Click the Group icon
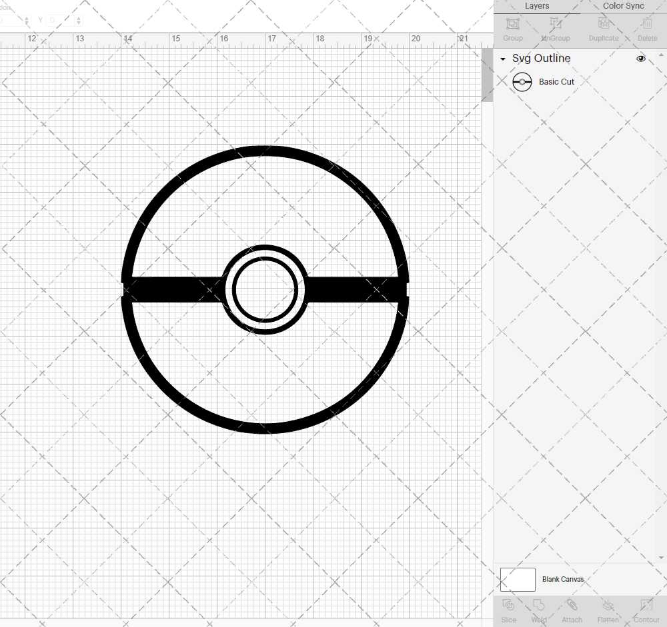 click(512, 27)
